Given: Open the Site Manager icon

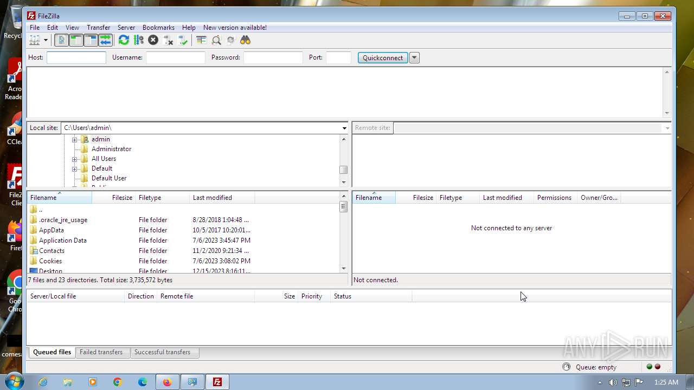Looking at the screenshot, I should point(35,40).
